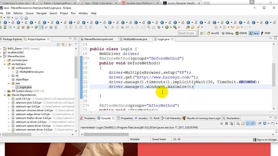
Task: Open the Call Hierarchy view tab
Action: (x=171, y=118)
